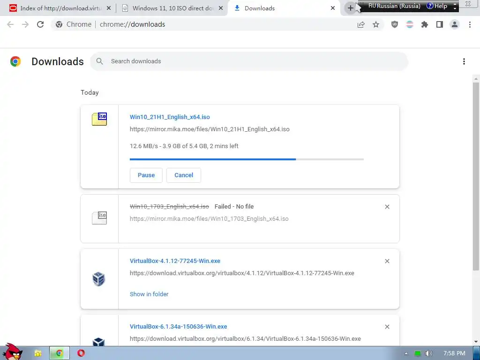
Task: Click the VirtualBox 4.1.12 download URL
Action: (242, 273)
